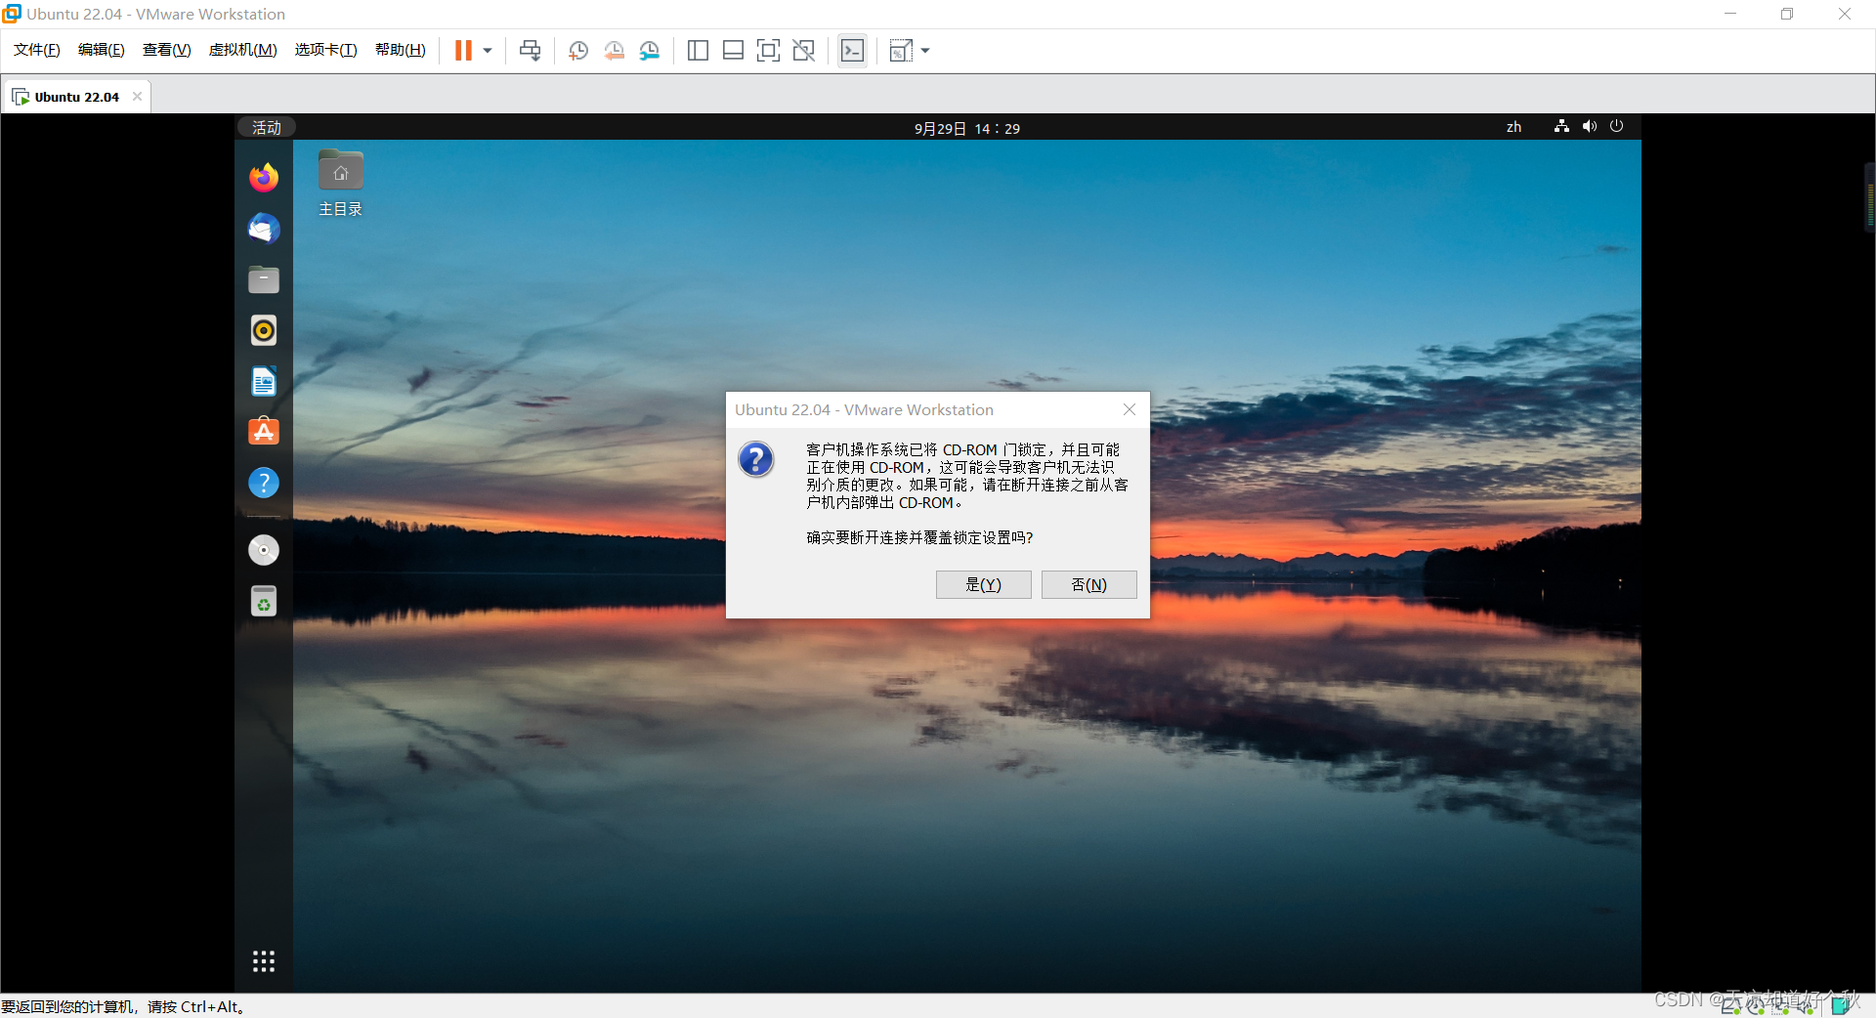The height and width of the screenshot is (1018, 1876).
Task: Click the CD disc icon in the dock
Action: 264,550
